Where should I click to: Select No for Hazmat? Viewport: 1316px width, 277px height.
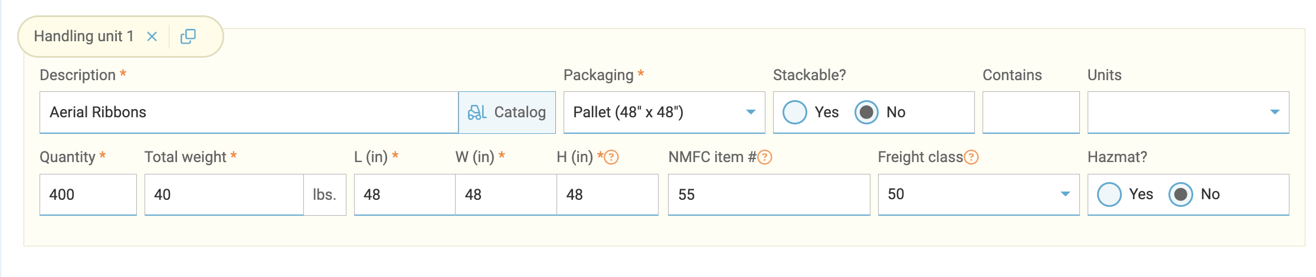(x=1181, y=194)
